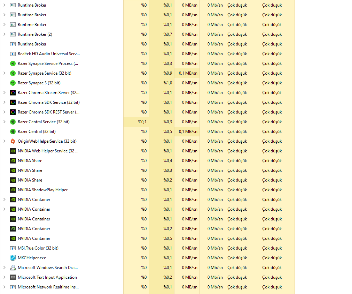Select 'Microsoft Text Input Application' process name
Viewport: 352px width, 294px height.
(x=47, y=277)
